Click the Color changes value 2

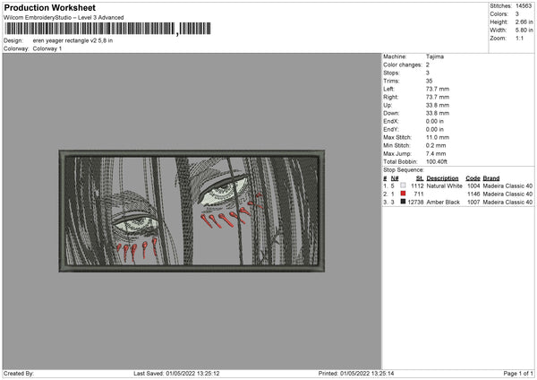pyautogui.click(x=428, y=65)
